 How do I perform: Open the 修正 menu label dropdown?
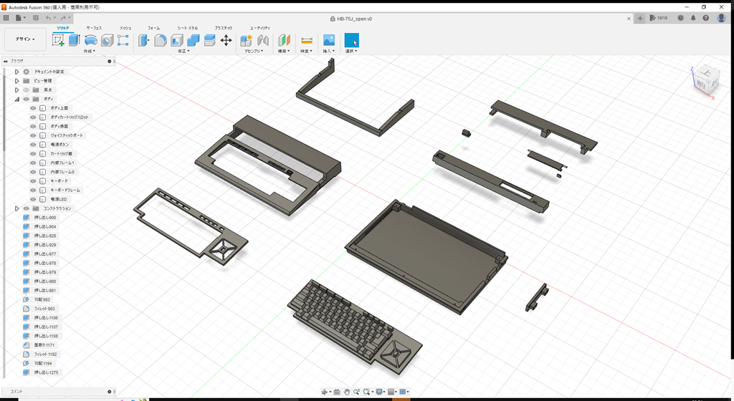click(183, 52)
